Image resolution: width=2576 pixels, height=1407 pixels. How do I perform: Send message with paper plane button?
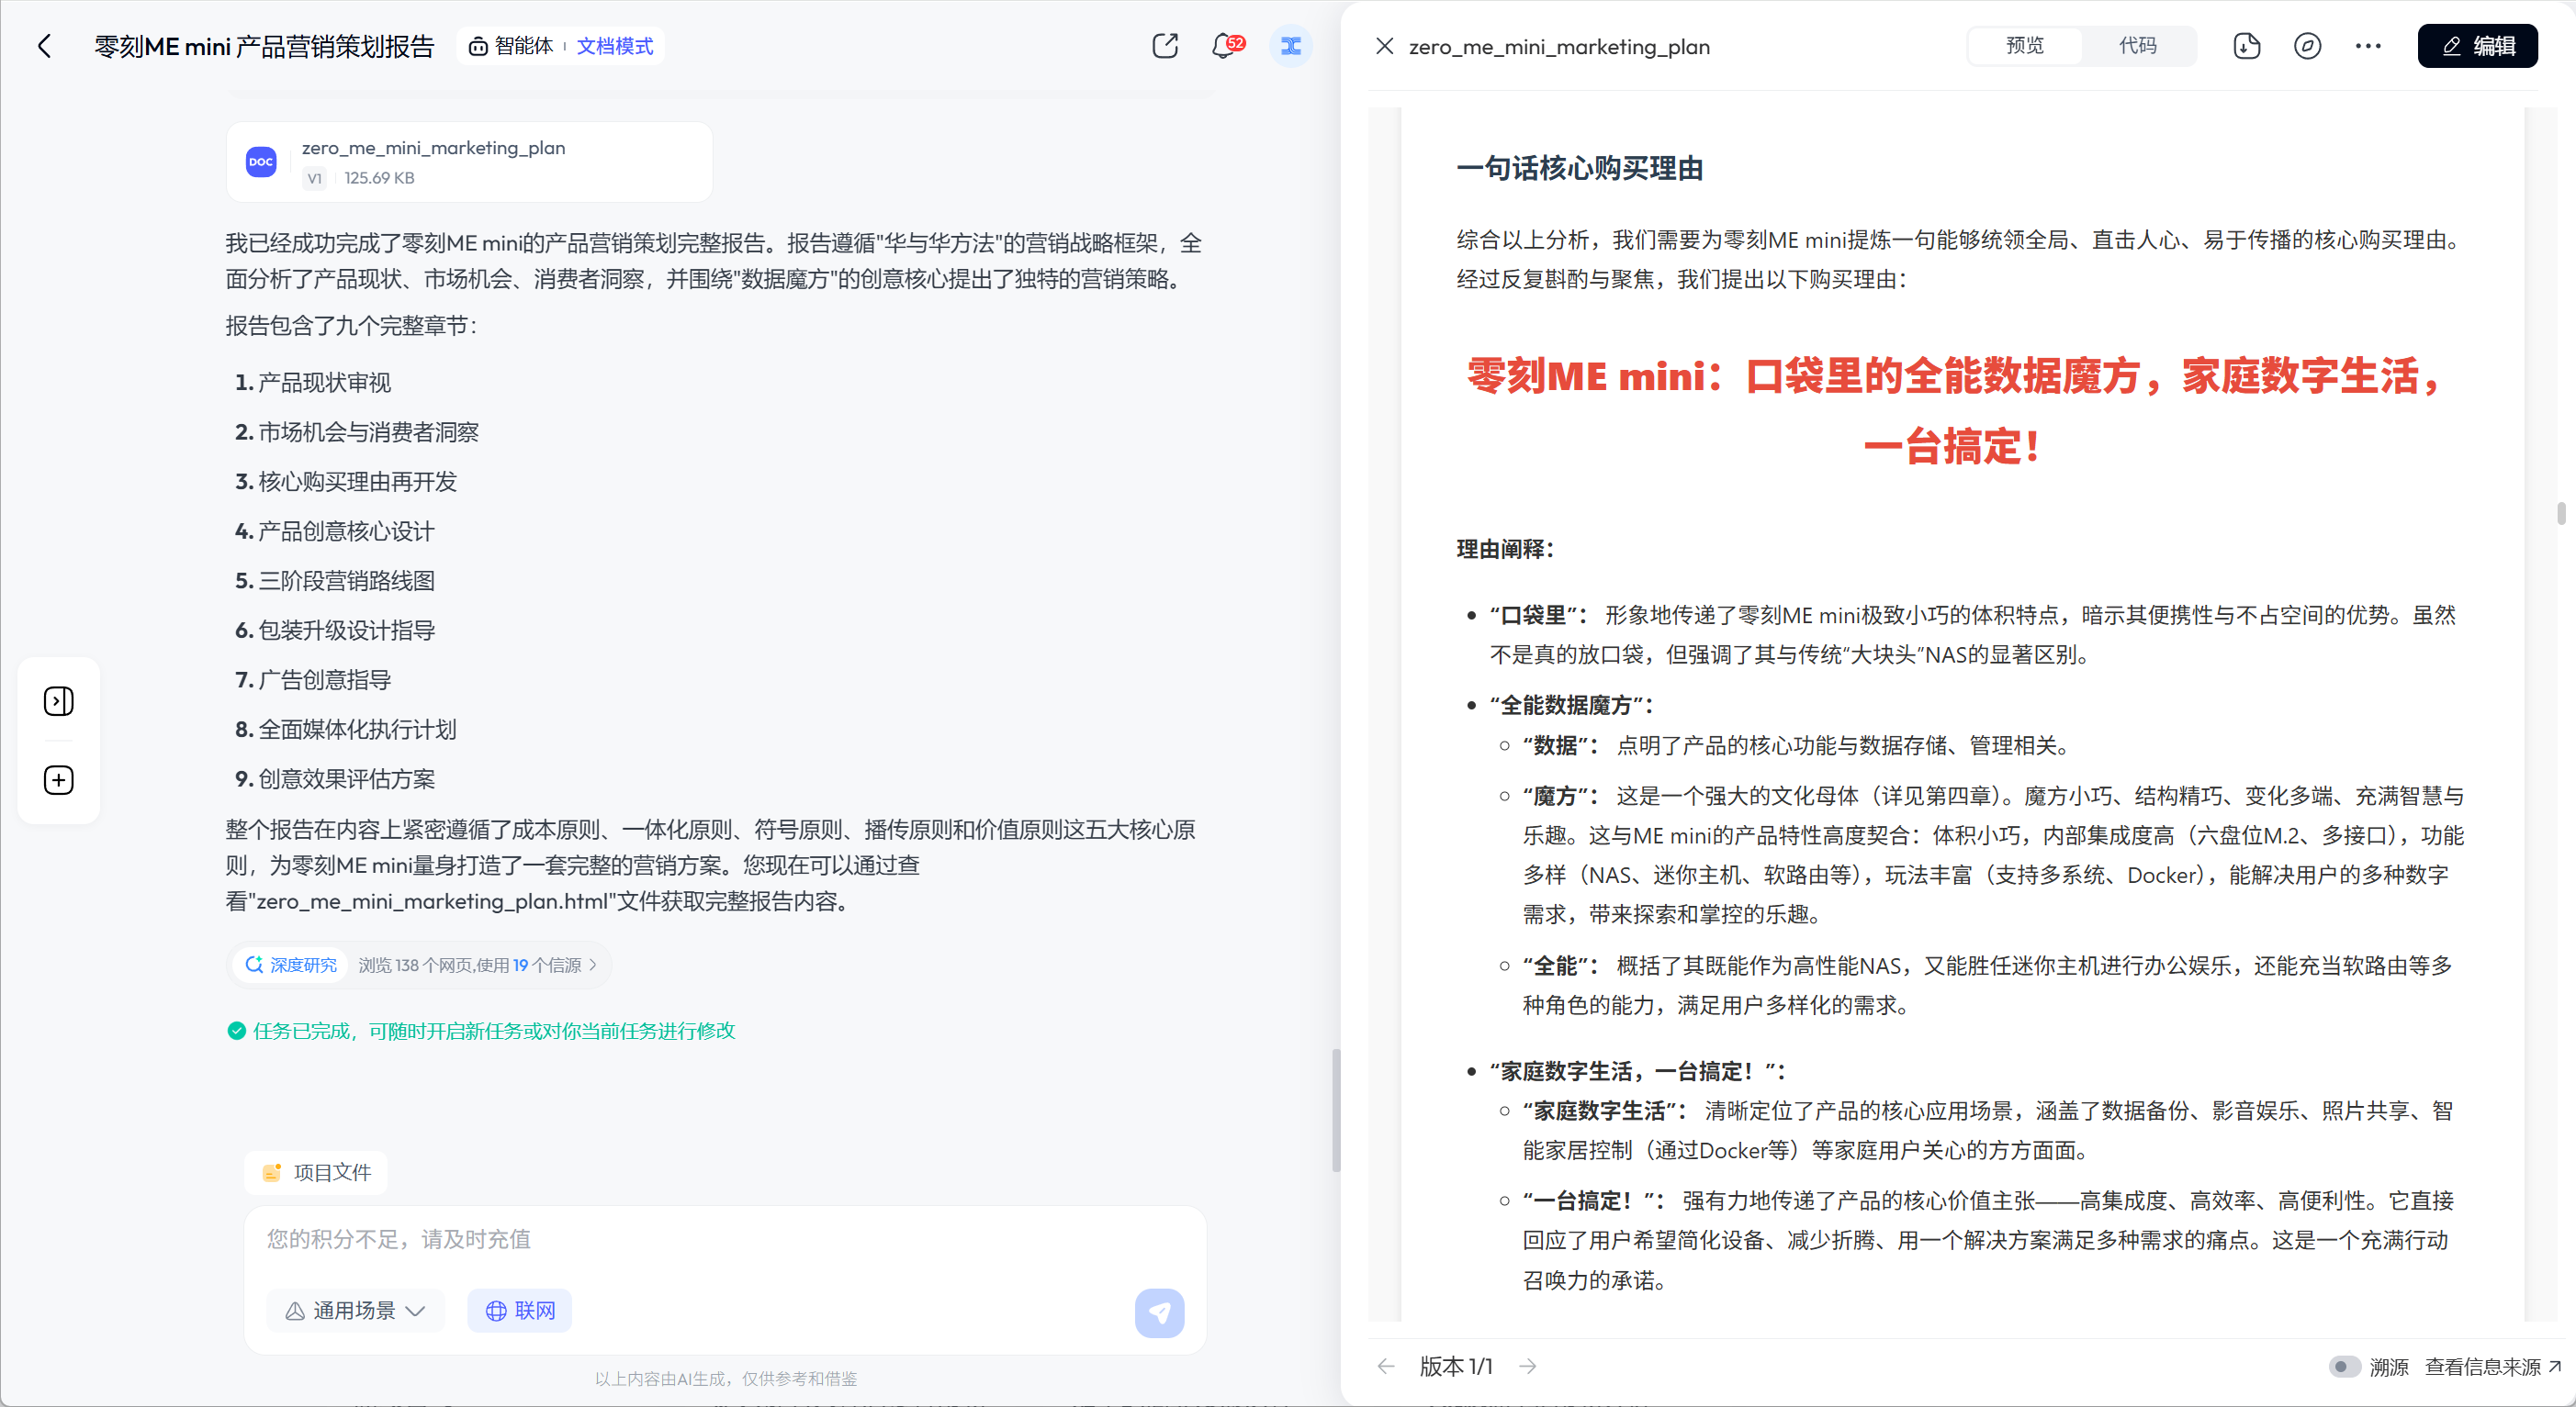1159,1312
